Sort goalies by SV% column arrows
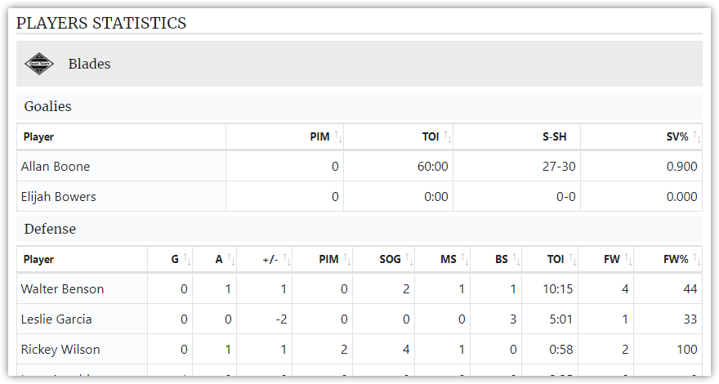 (x=696, y=136)
